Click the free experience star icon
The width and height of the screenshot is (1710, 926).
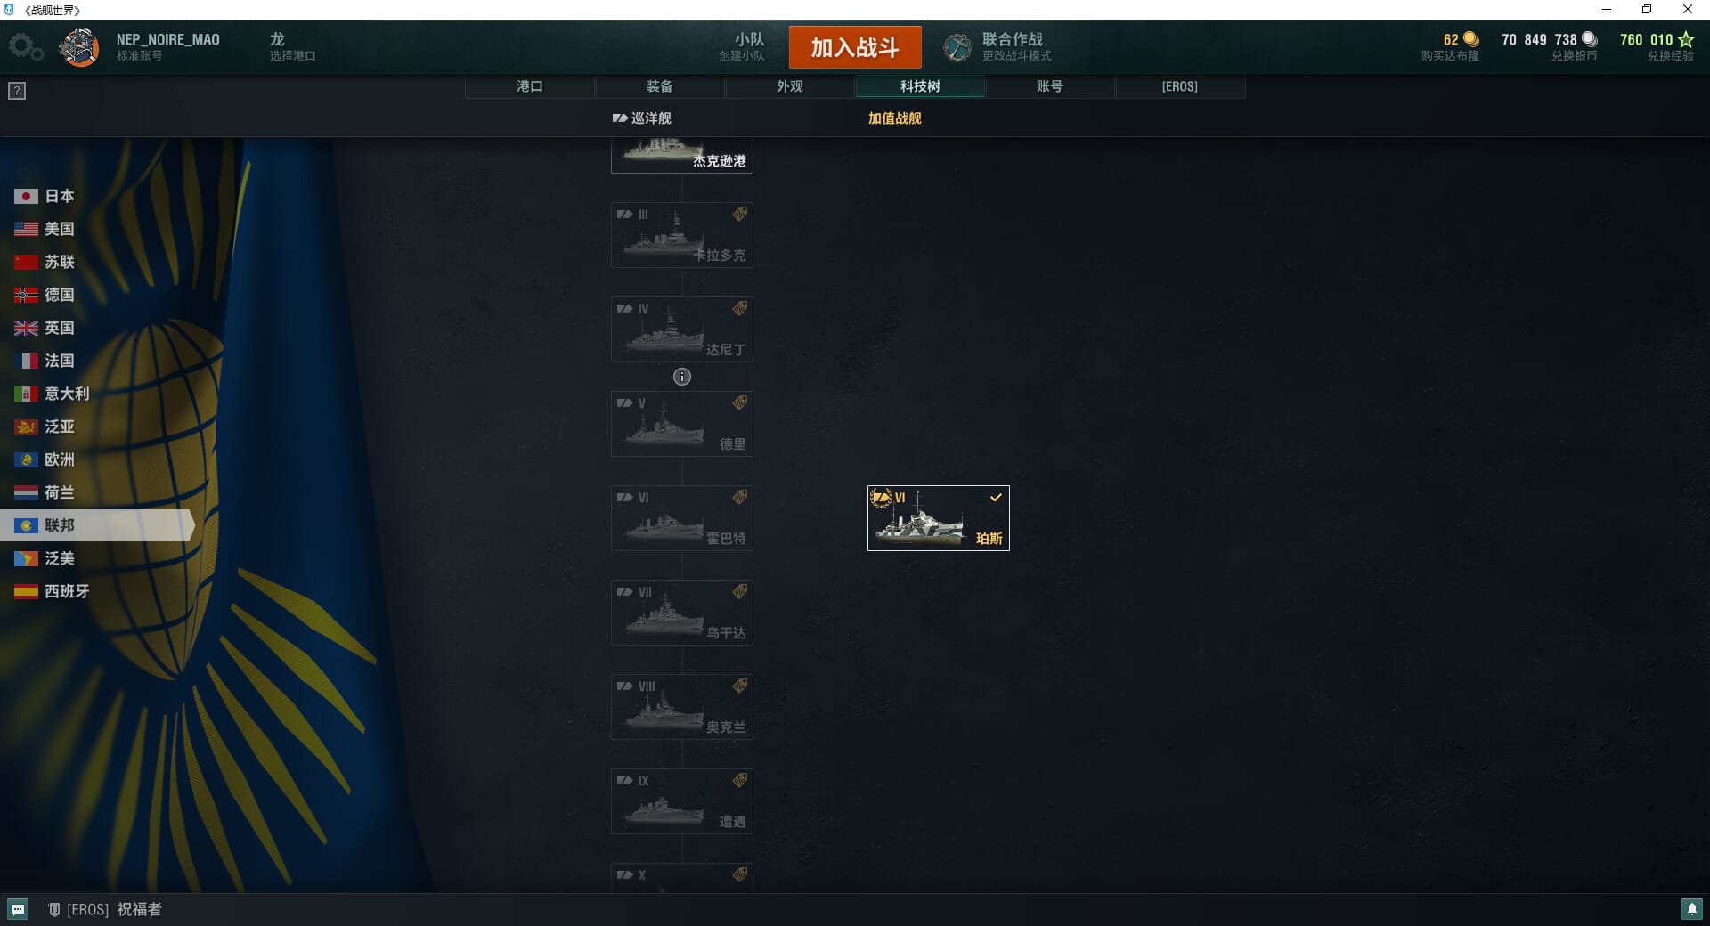click(1686, 39)
